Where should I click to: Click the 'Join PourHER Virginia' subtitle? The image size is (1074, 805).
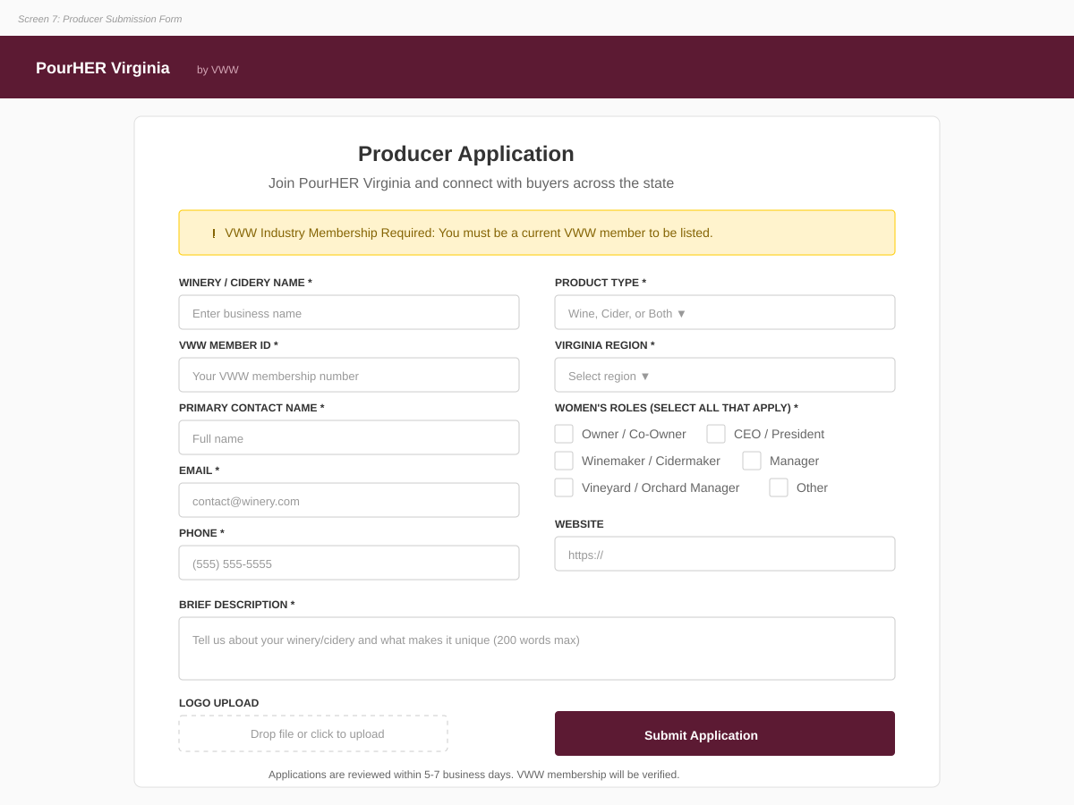[x=472, y=183]
